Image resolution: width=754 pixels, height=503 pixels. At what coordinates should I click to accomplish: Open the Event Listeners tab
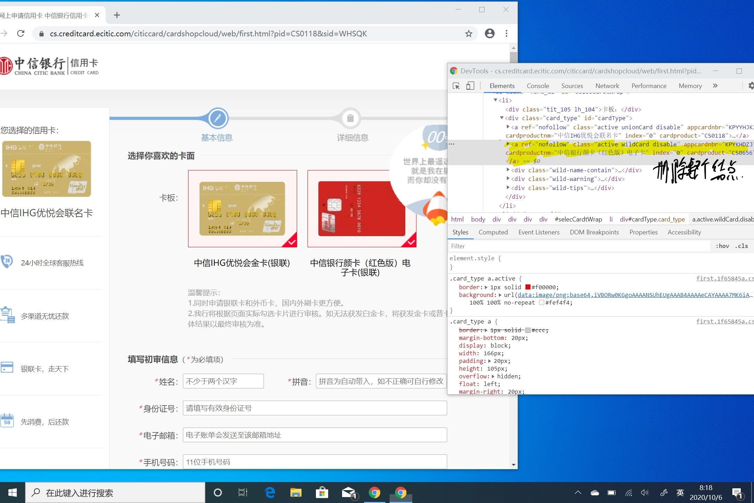coord(539,232)
